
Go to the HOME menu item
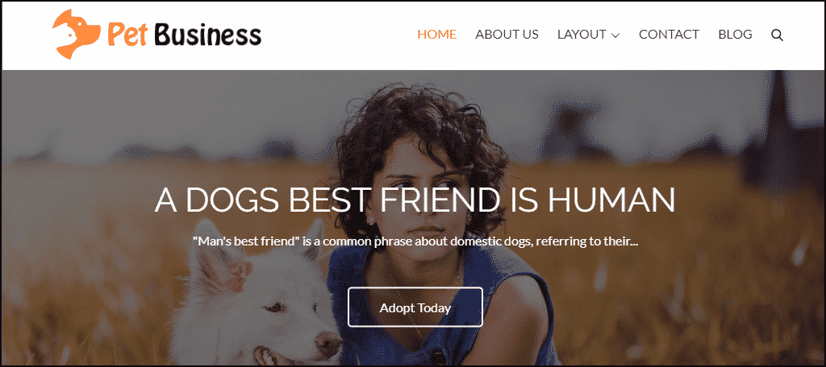(436, 35)
